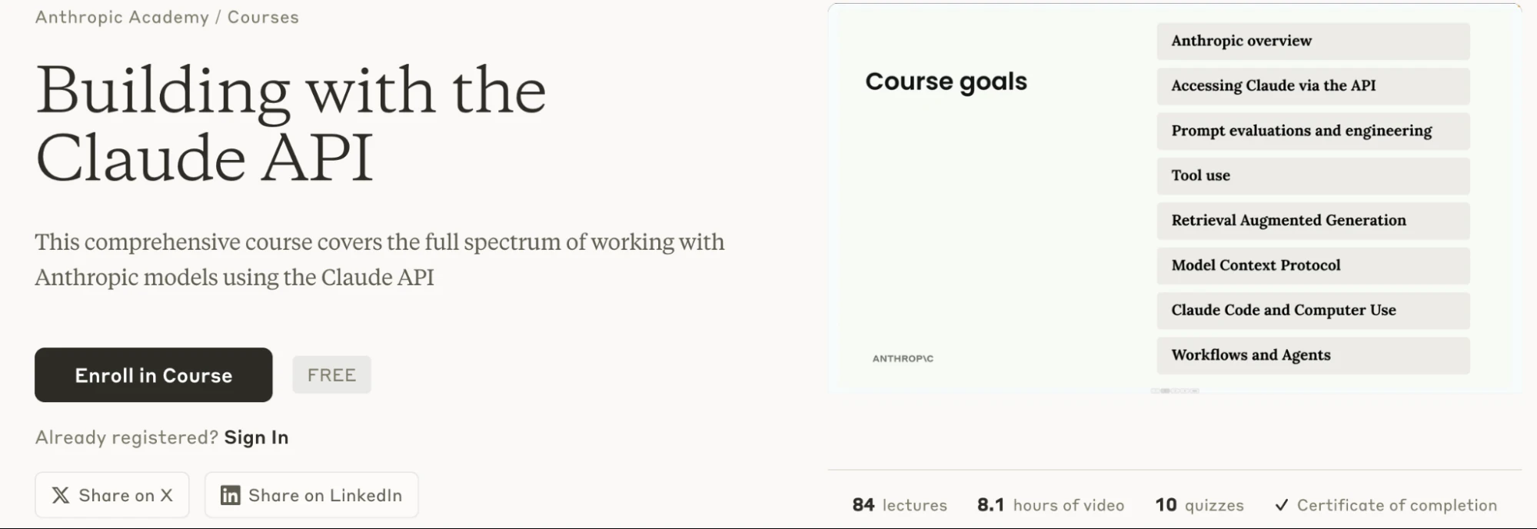Image resolution: width=1537 pixels, height=529 pixels.
Task: Click the Share on X button label
Action: (x=127, y=494)
